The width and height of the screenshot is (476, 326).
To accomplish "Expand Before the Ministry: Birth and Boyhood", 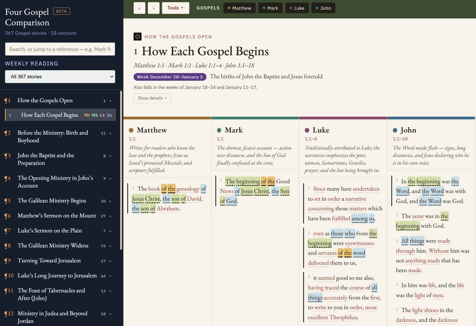I will tap(110, 133).
